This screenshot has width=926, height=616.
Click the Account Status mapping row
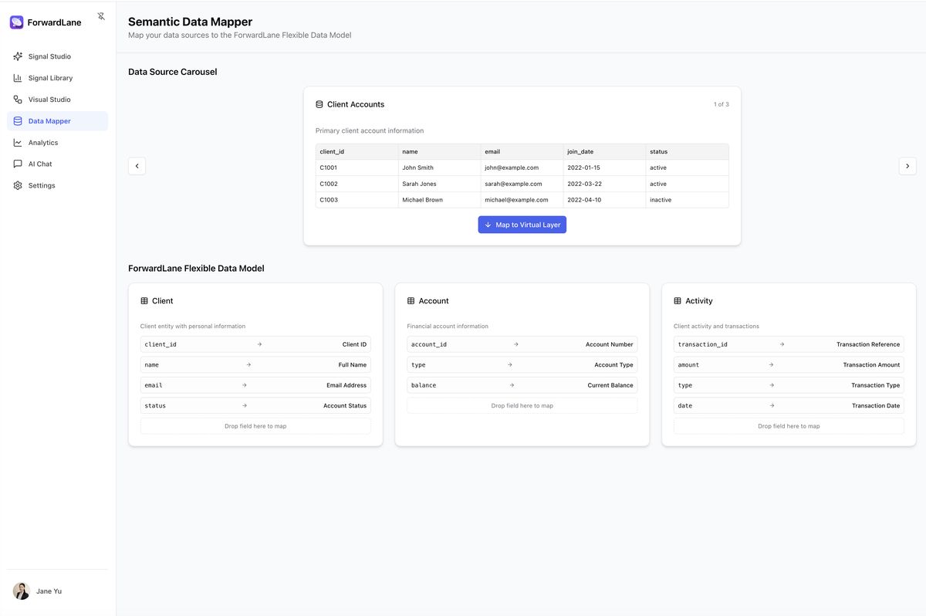pos(255,405)
